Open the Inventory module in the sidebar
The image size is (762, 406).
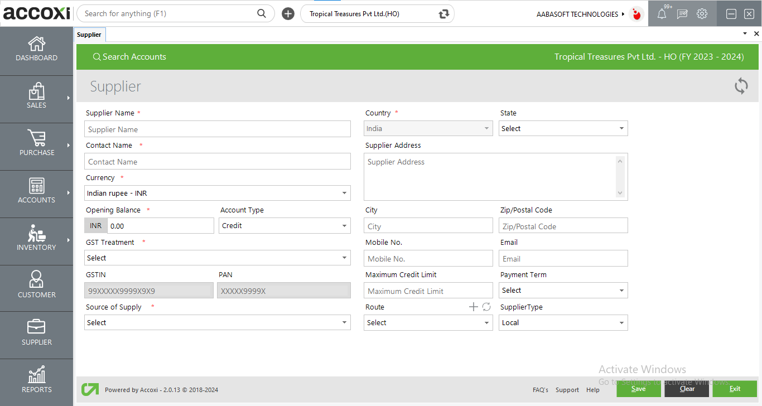point(36,239)
